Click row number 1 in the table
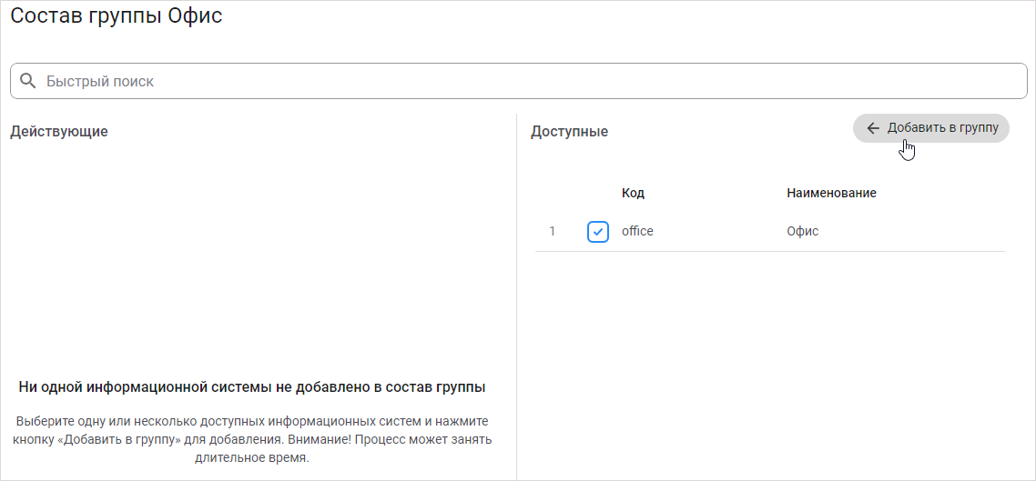Viewport: 1036px width, 481px height. (x=553, y=232)
